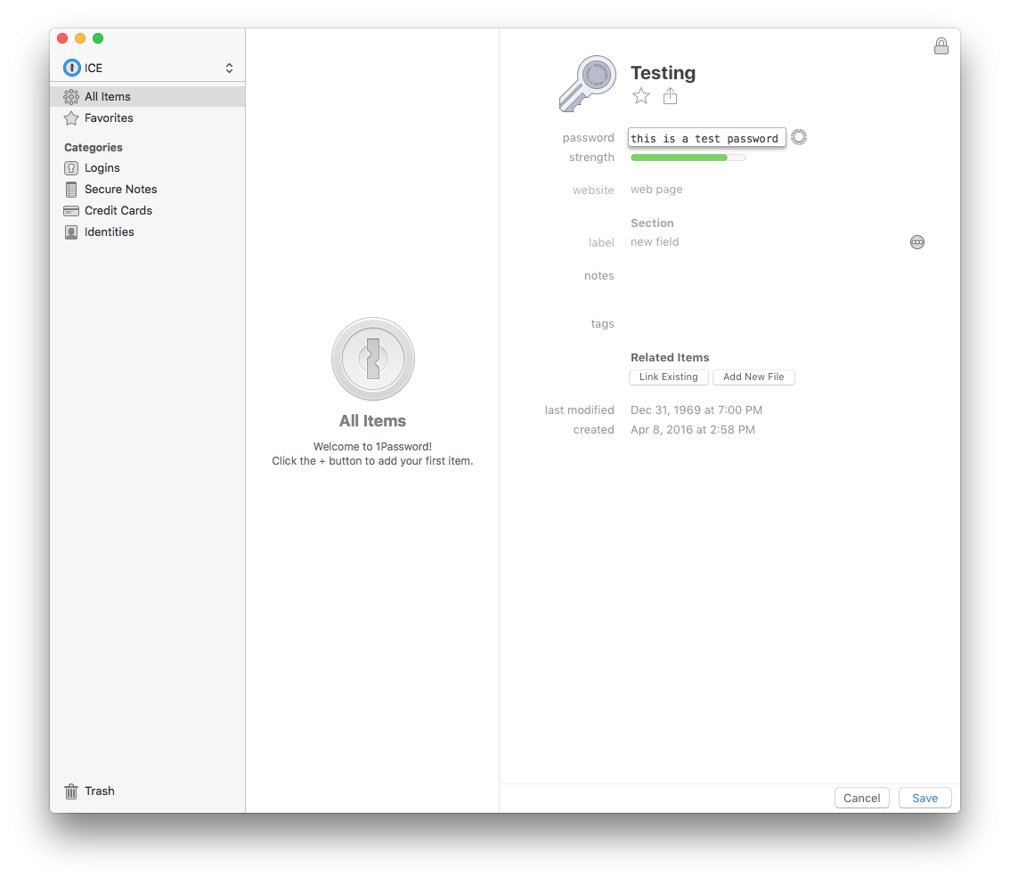Click the large key item icon
The height and width of the screenshot is (884, 1010).
[x=587, y=83]
